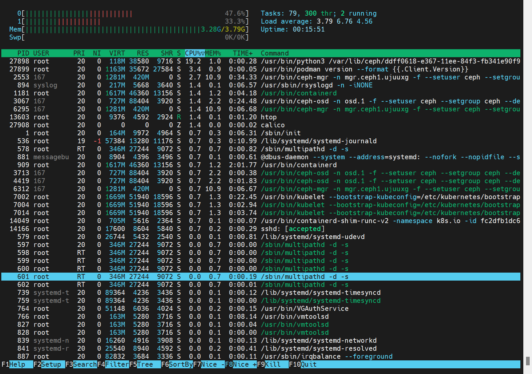This screenshot has height=374, width=532.
Task: Sort by PRI column header
Action: [x=79, y=53]
